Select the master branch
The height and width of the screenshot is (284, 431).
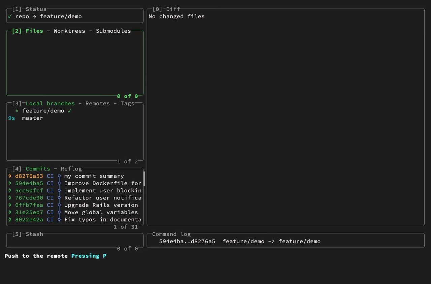tap(75, 118)
